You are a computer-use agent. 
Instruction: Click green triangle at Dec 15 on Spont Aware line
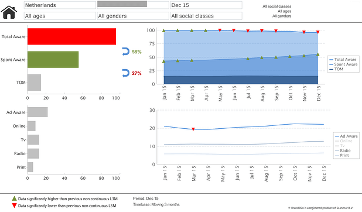[318, 54]
